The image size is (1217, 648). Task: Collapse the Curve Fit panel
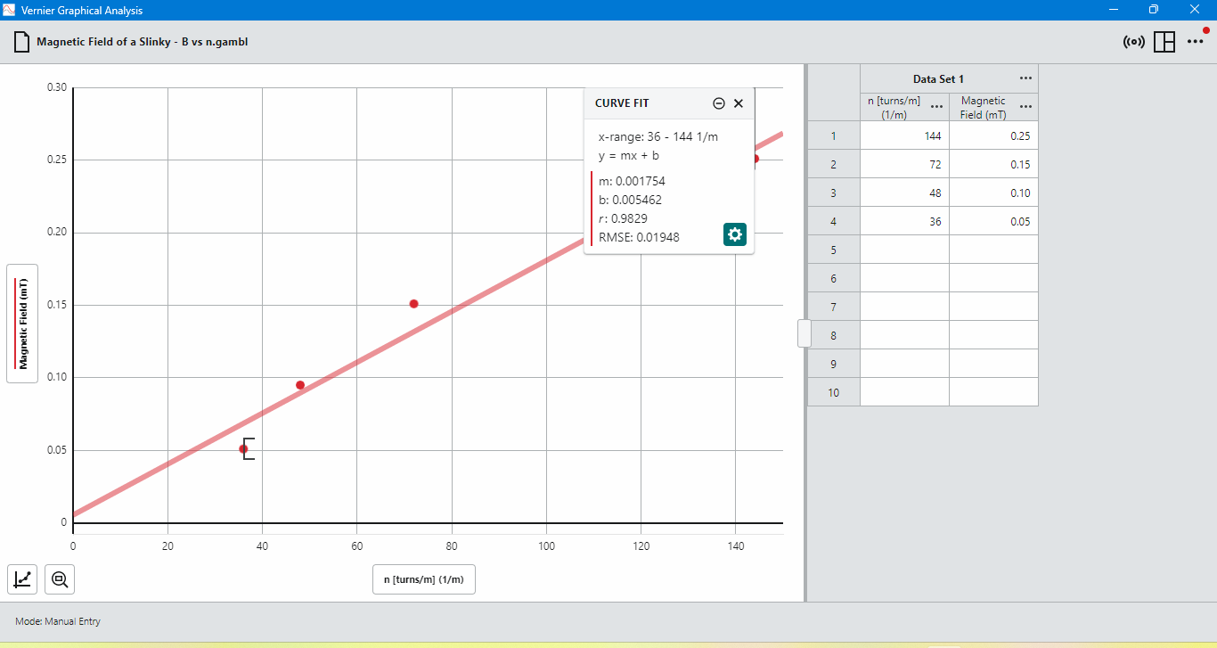coord(719,103)
